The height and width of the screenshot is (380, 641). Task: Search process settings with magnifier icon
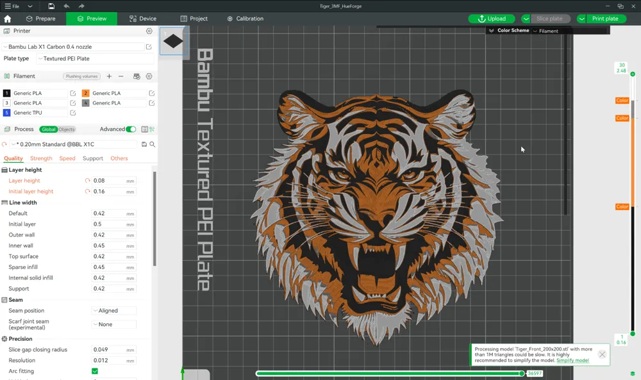tap(152, 144)
